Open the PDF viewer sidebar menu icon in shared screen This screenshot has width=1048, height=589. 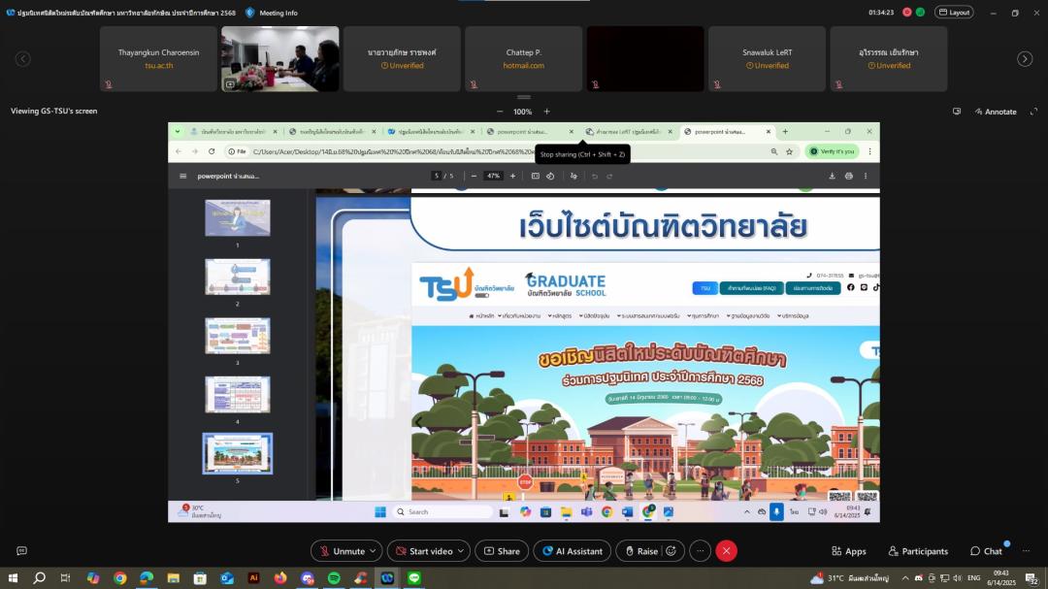pyautogui.click(x=183, y=177)
